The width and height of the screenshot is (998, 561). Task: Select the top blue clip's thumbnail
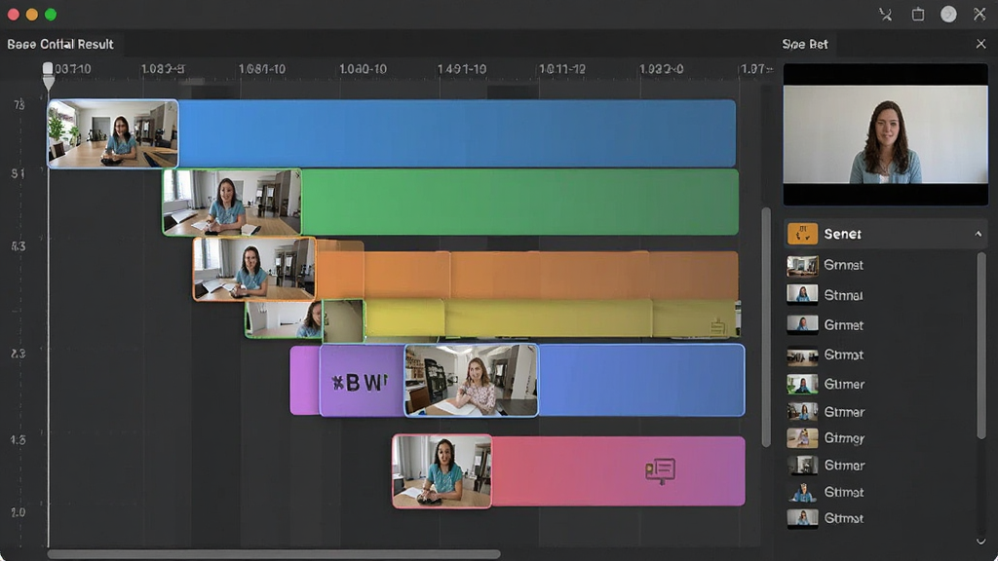(x=113, y=133)
